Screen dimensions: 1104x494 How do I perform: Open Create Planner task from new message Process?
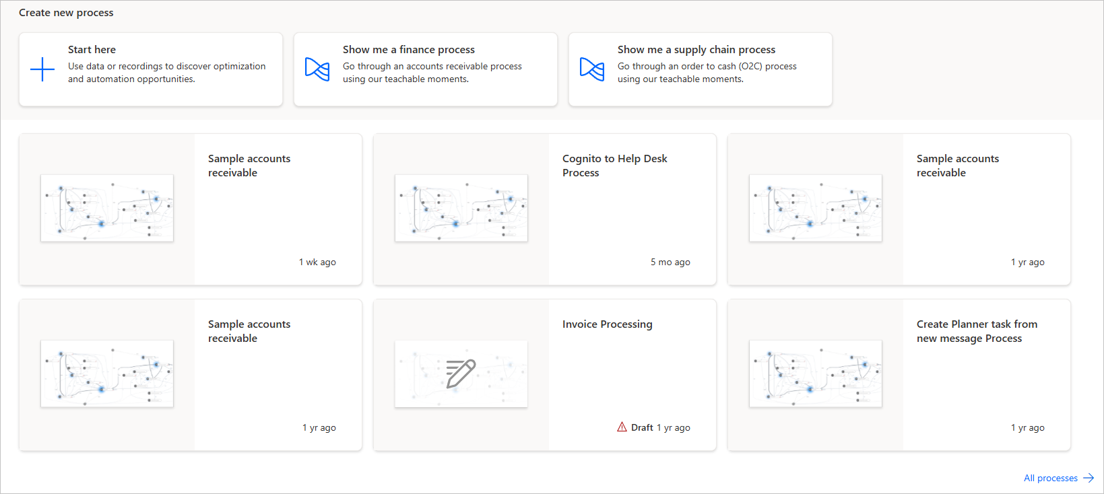click(976, 331)
